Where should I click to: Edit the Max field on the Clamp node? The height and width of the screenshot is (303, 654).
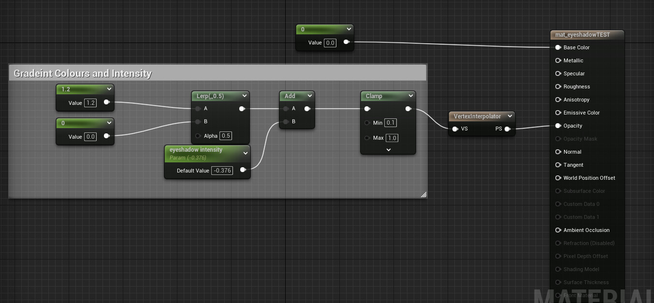pos(392,138)
